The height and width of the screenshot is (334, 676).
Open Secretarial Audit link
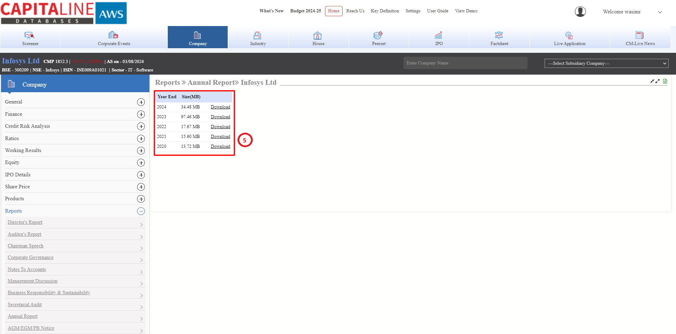click(25, 305)
